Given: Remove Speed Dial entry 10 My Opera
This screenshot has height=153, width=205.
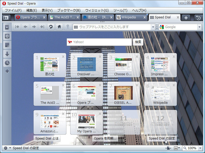Looking at the screenshot, I should click(100, 114).
